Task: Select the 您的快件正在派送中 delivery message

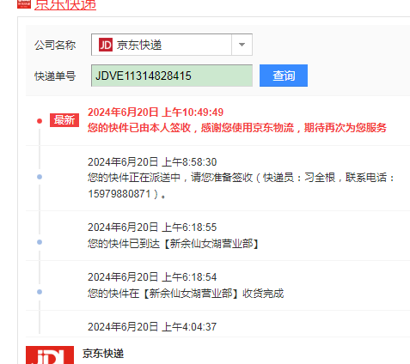Action: click(241, 185)
